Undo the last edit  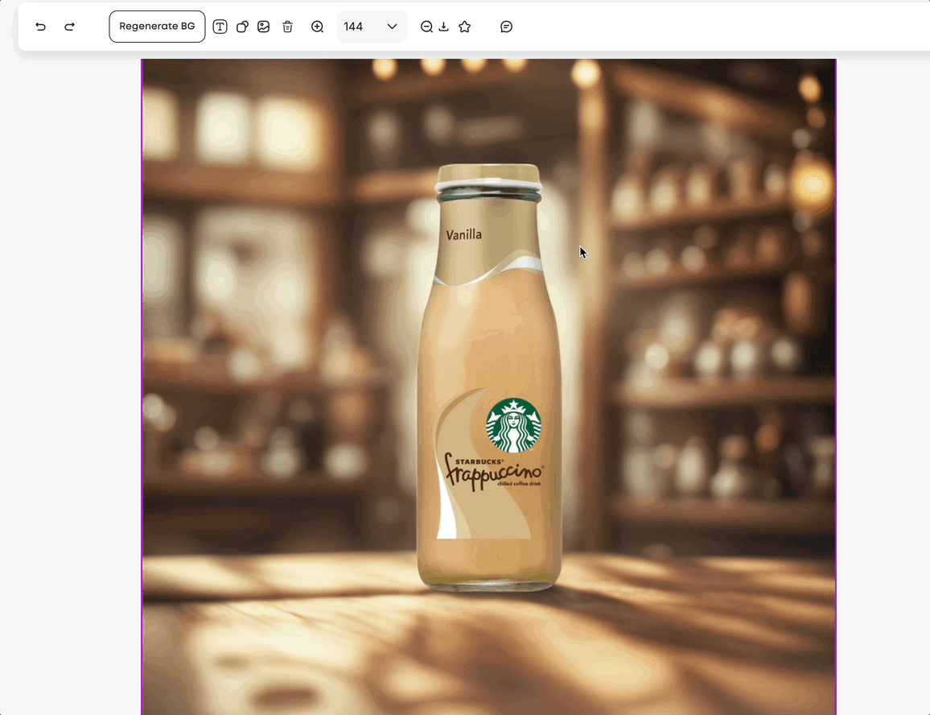40,27
